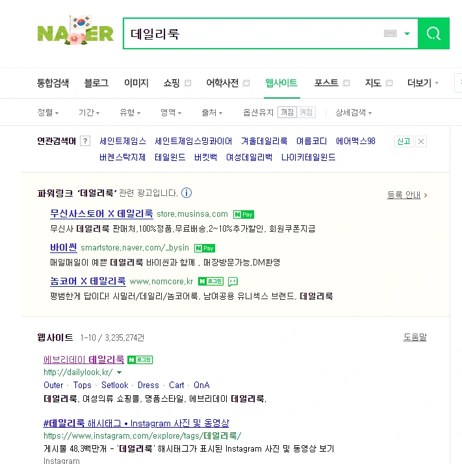Click N 로그인 badge beside 에브리데이 데일리룩

click(140, 360)
